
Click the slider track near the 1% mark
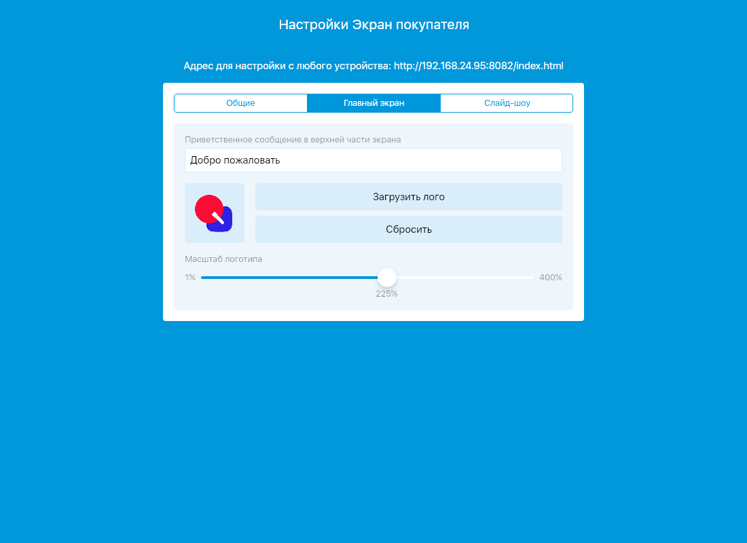211,277
